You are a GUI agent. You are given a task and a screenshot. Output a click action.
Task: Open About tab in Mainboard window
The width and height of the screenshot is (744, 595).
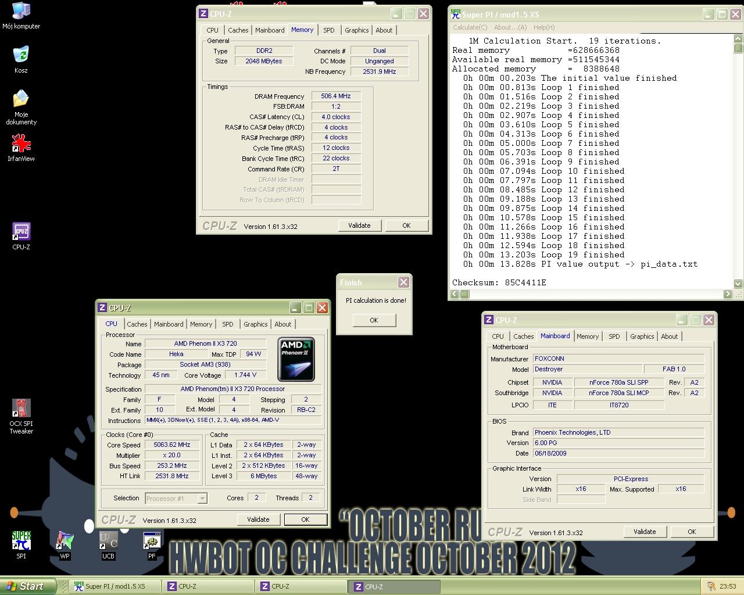[670, 336]
